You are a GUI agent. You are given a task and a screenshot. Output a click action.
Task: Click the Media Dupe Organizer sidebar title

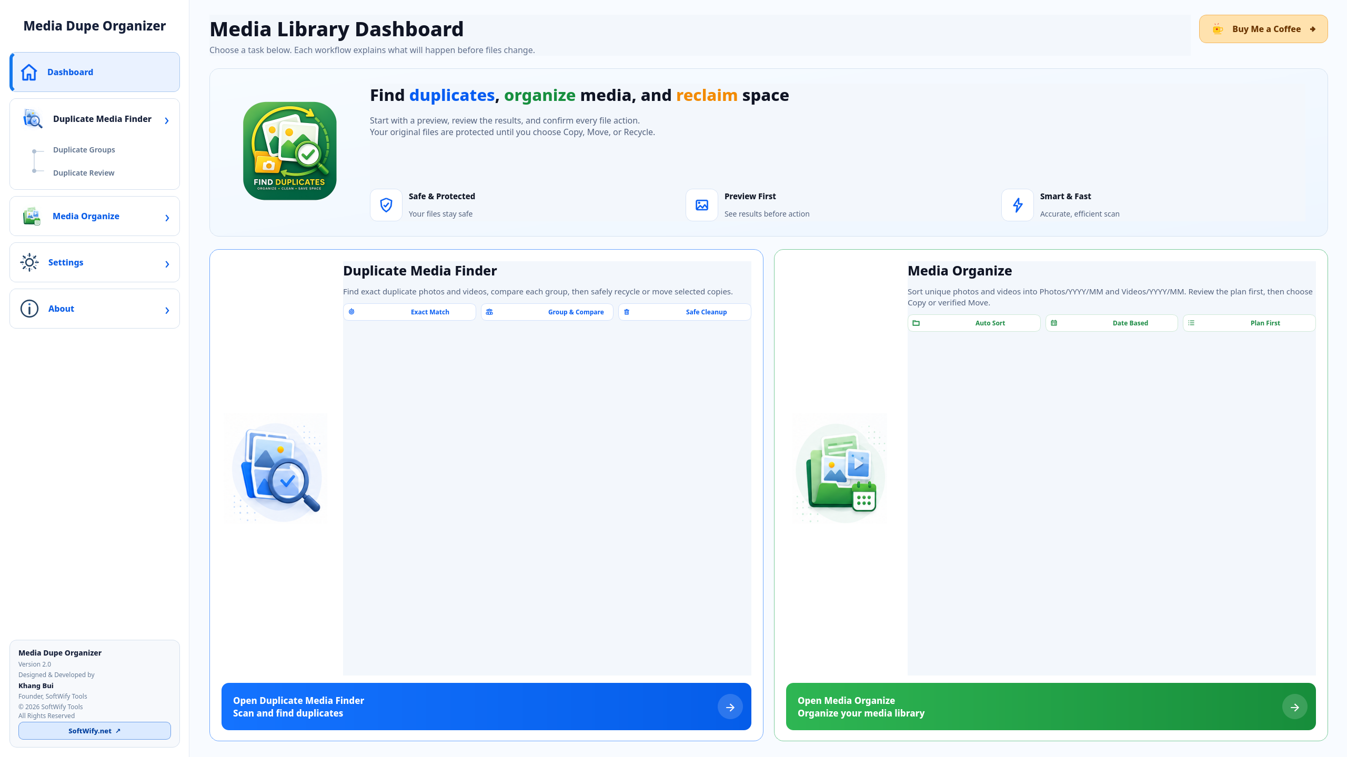95,26
